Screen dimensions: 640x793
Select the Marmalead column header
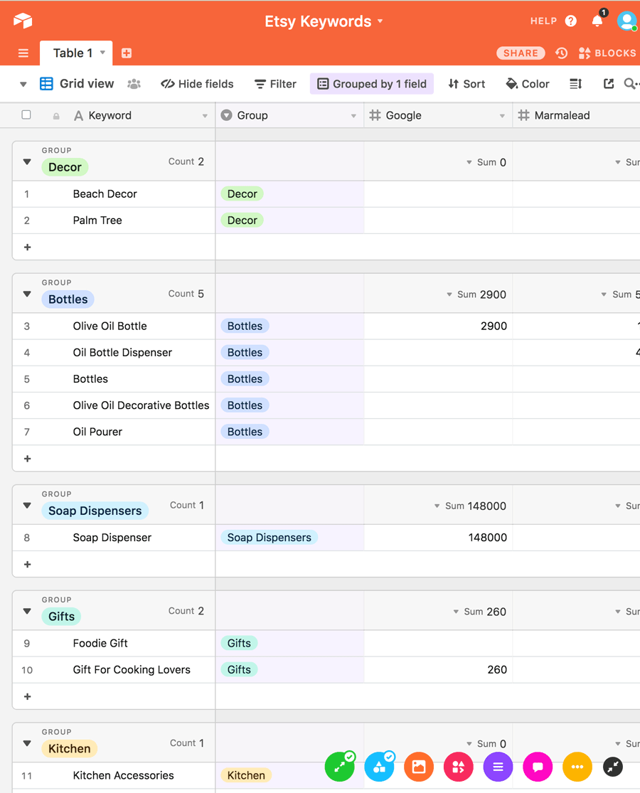[x=576, y=115]
